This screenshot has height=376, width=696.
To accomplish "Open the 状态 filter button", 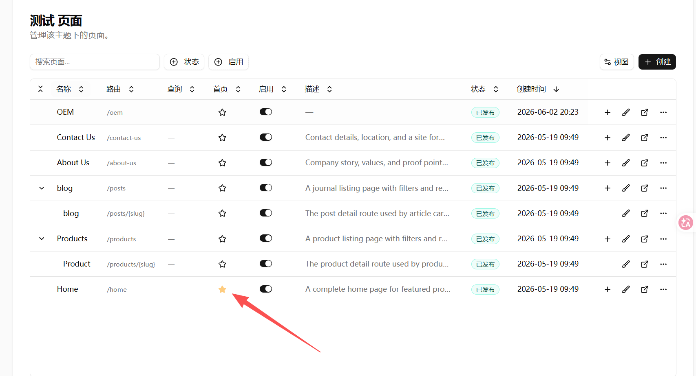I will point(184,62).
